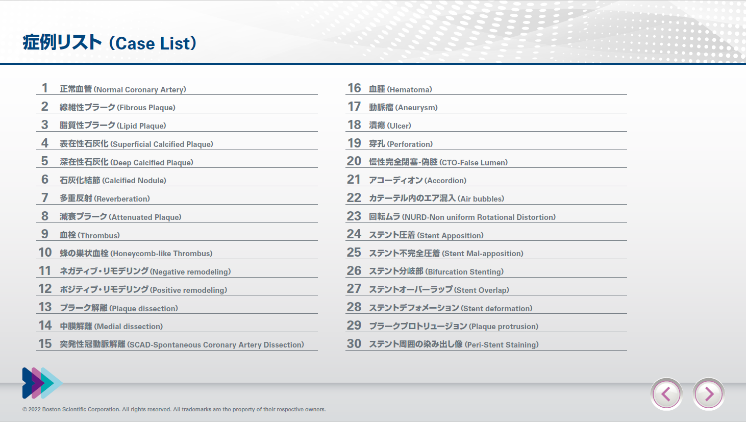
Task: Open case 2 Fibrous Plaque
Action: 117,108
